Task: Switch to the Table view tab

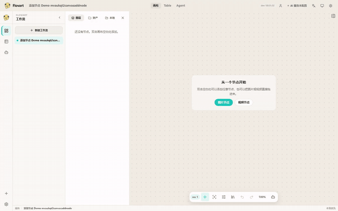Action: point(167,6)
